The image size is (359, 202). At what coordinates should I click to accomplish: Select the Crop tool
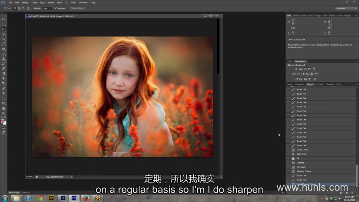tap(3, 39)
